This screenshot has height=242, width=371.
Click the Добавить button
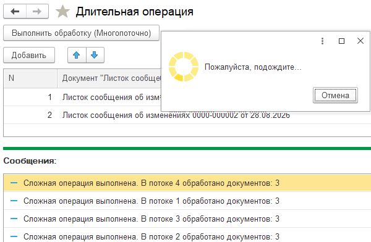[29, 55]
